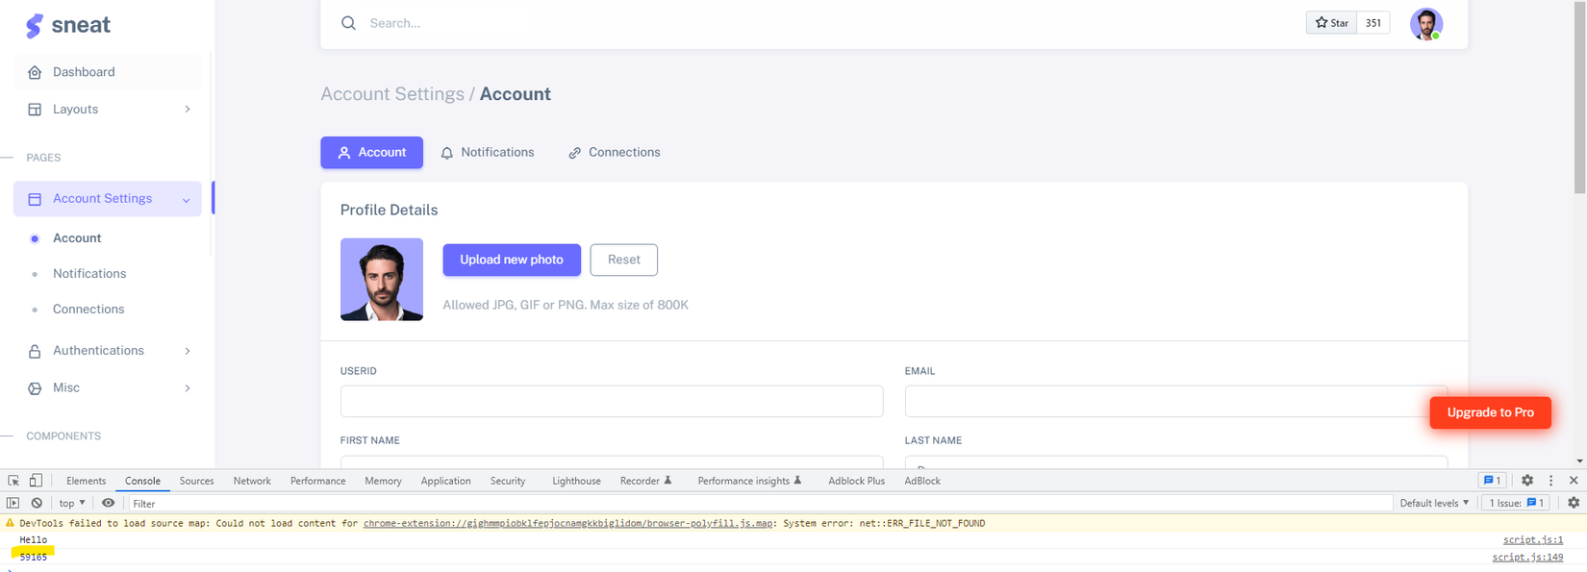The width and height of the screenshot is (1587, 572).
Task: Open the user avatar in the navbar
Action: (1425, 24)
